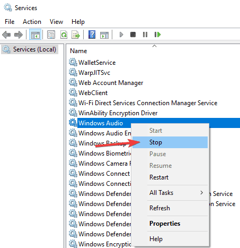Select the Web Account Manager service
Screen dimensions: 240x248
pyautogui.click(x=111, y=83)
